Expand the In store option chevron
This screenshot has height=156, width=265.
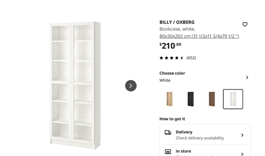click(242, 154)
